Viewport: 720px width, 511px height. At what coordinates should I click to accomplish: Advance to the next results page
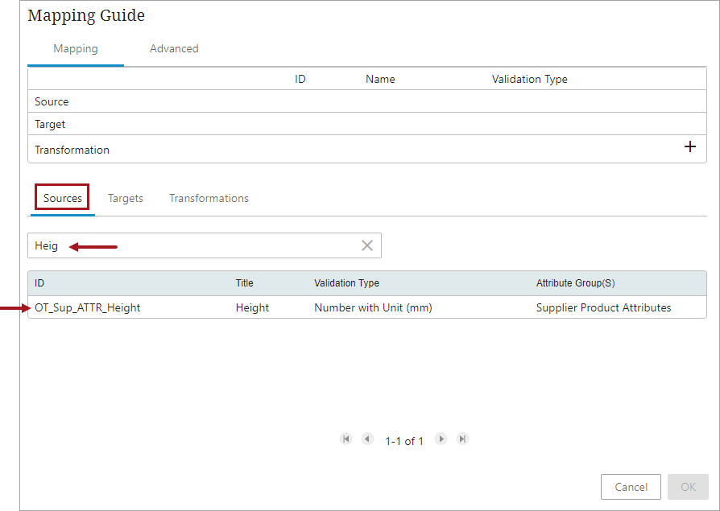click(x=441, y=439)
